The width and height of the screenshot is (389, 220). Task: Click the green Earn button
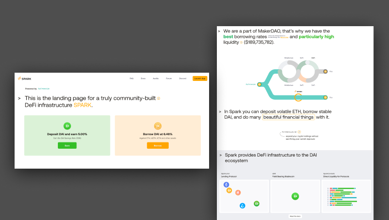point(67,145)
